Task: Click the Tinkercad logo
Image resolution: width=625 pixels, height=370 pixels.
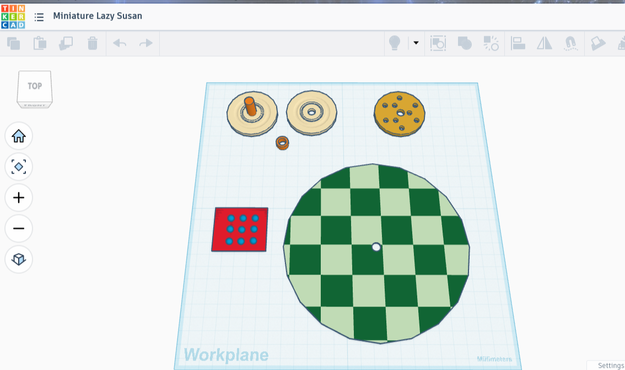Action: tap(13, 17)
